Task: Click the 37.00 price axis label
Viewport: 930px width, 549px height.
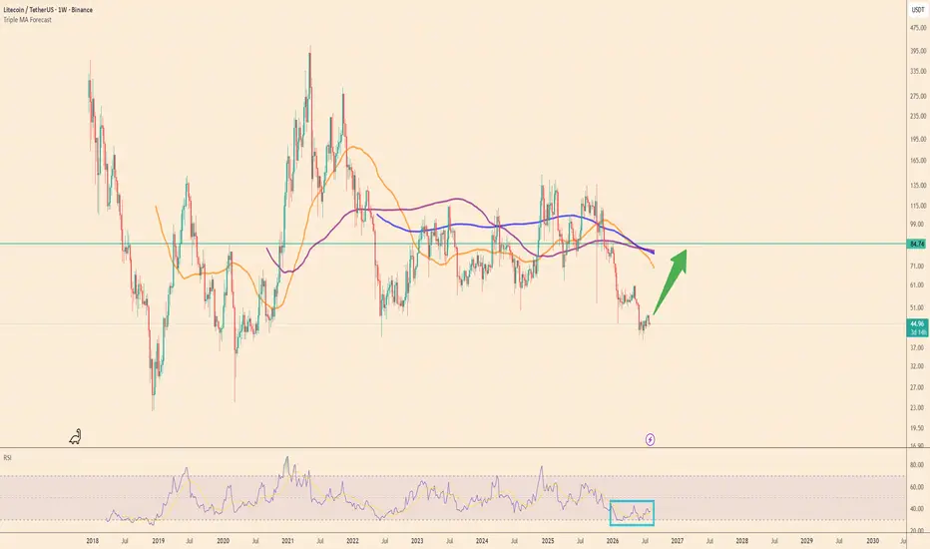Action: pos(918,347)
